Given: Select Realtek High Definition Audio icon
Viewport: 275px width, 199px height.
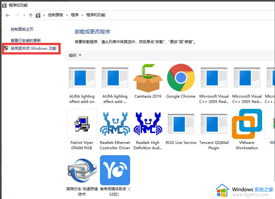Looking at the screenshot, I should (148, 124).
